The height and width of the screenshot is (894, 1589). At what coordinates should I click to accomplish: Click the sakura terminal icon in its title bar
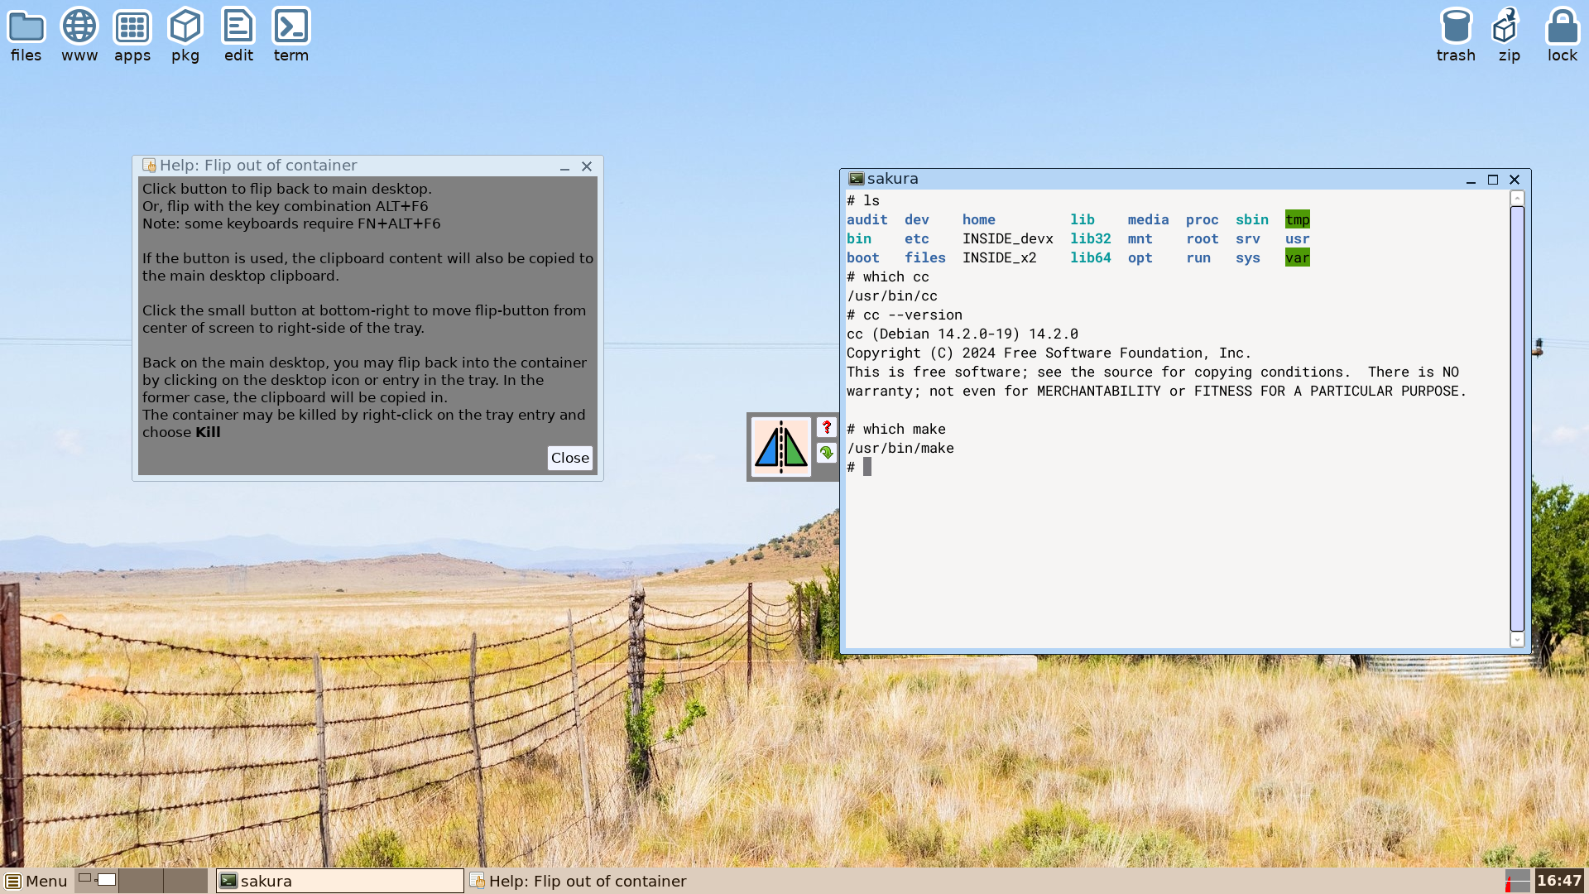(x=857, y=179)
